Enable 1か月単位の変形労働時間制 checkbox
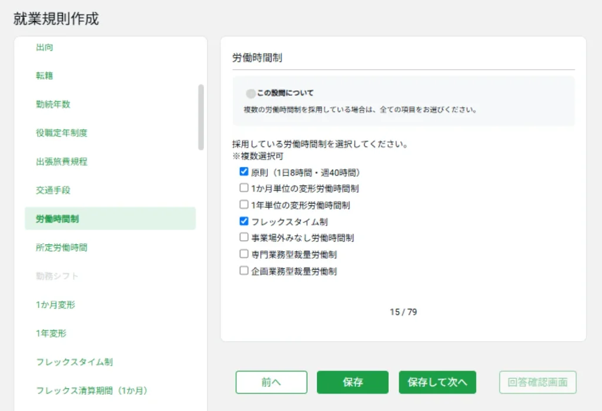Viewport: 602px width, 411px height. point(244,188)
